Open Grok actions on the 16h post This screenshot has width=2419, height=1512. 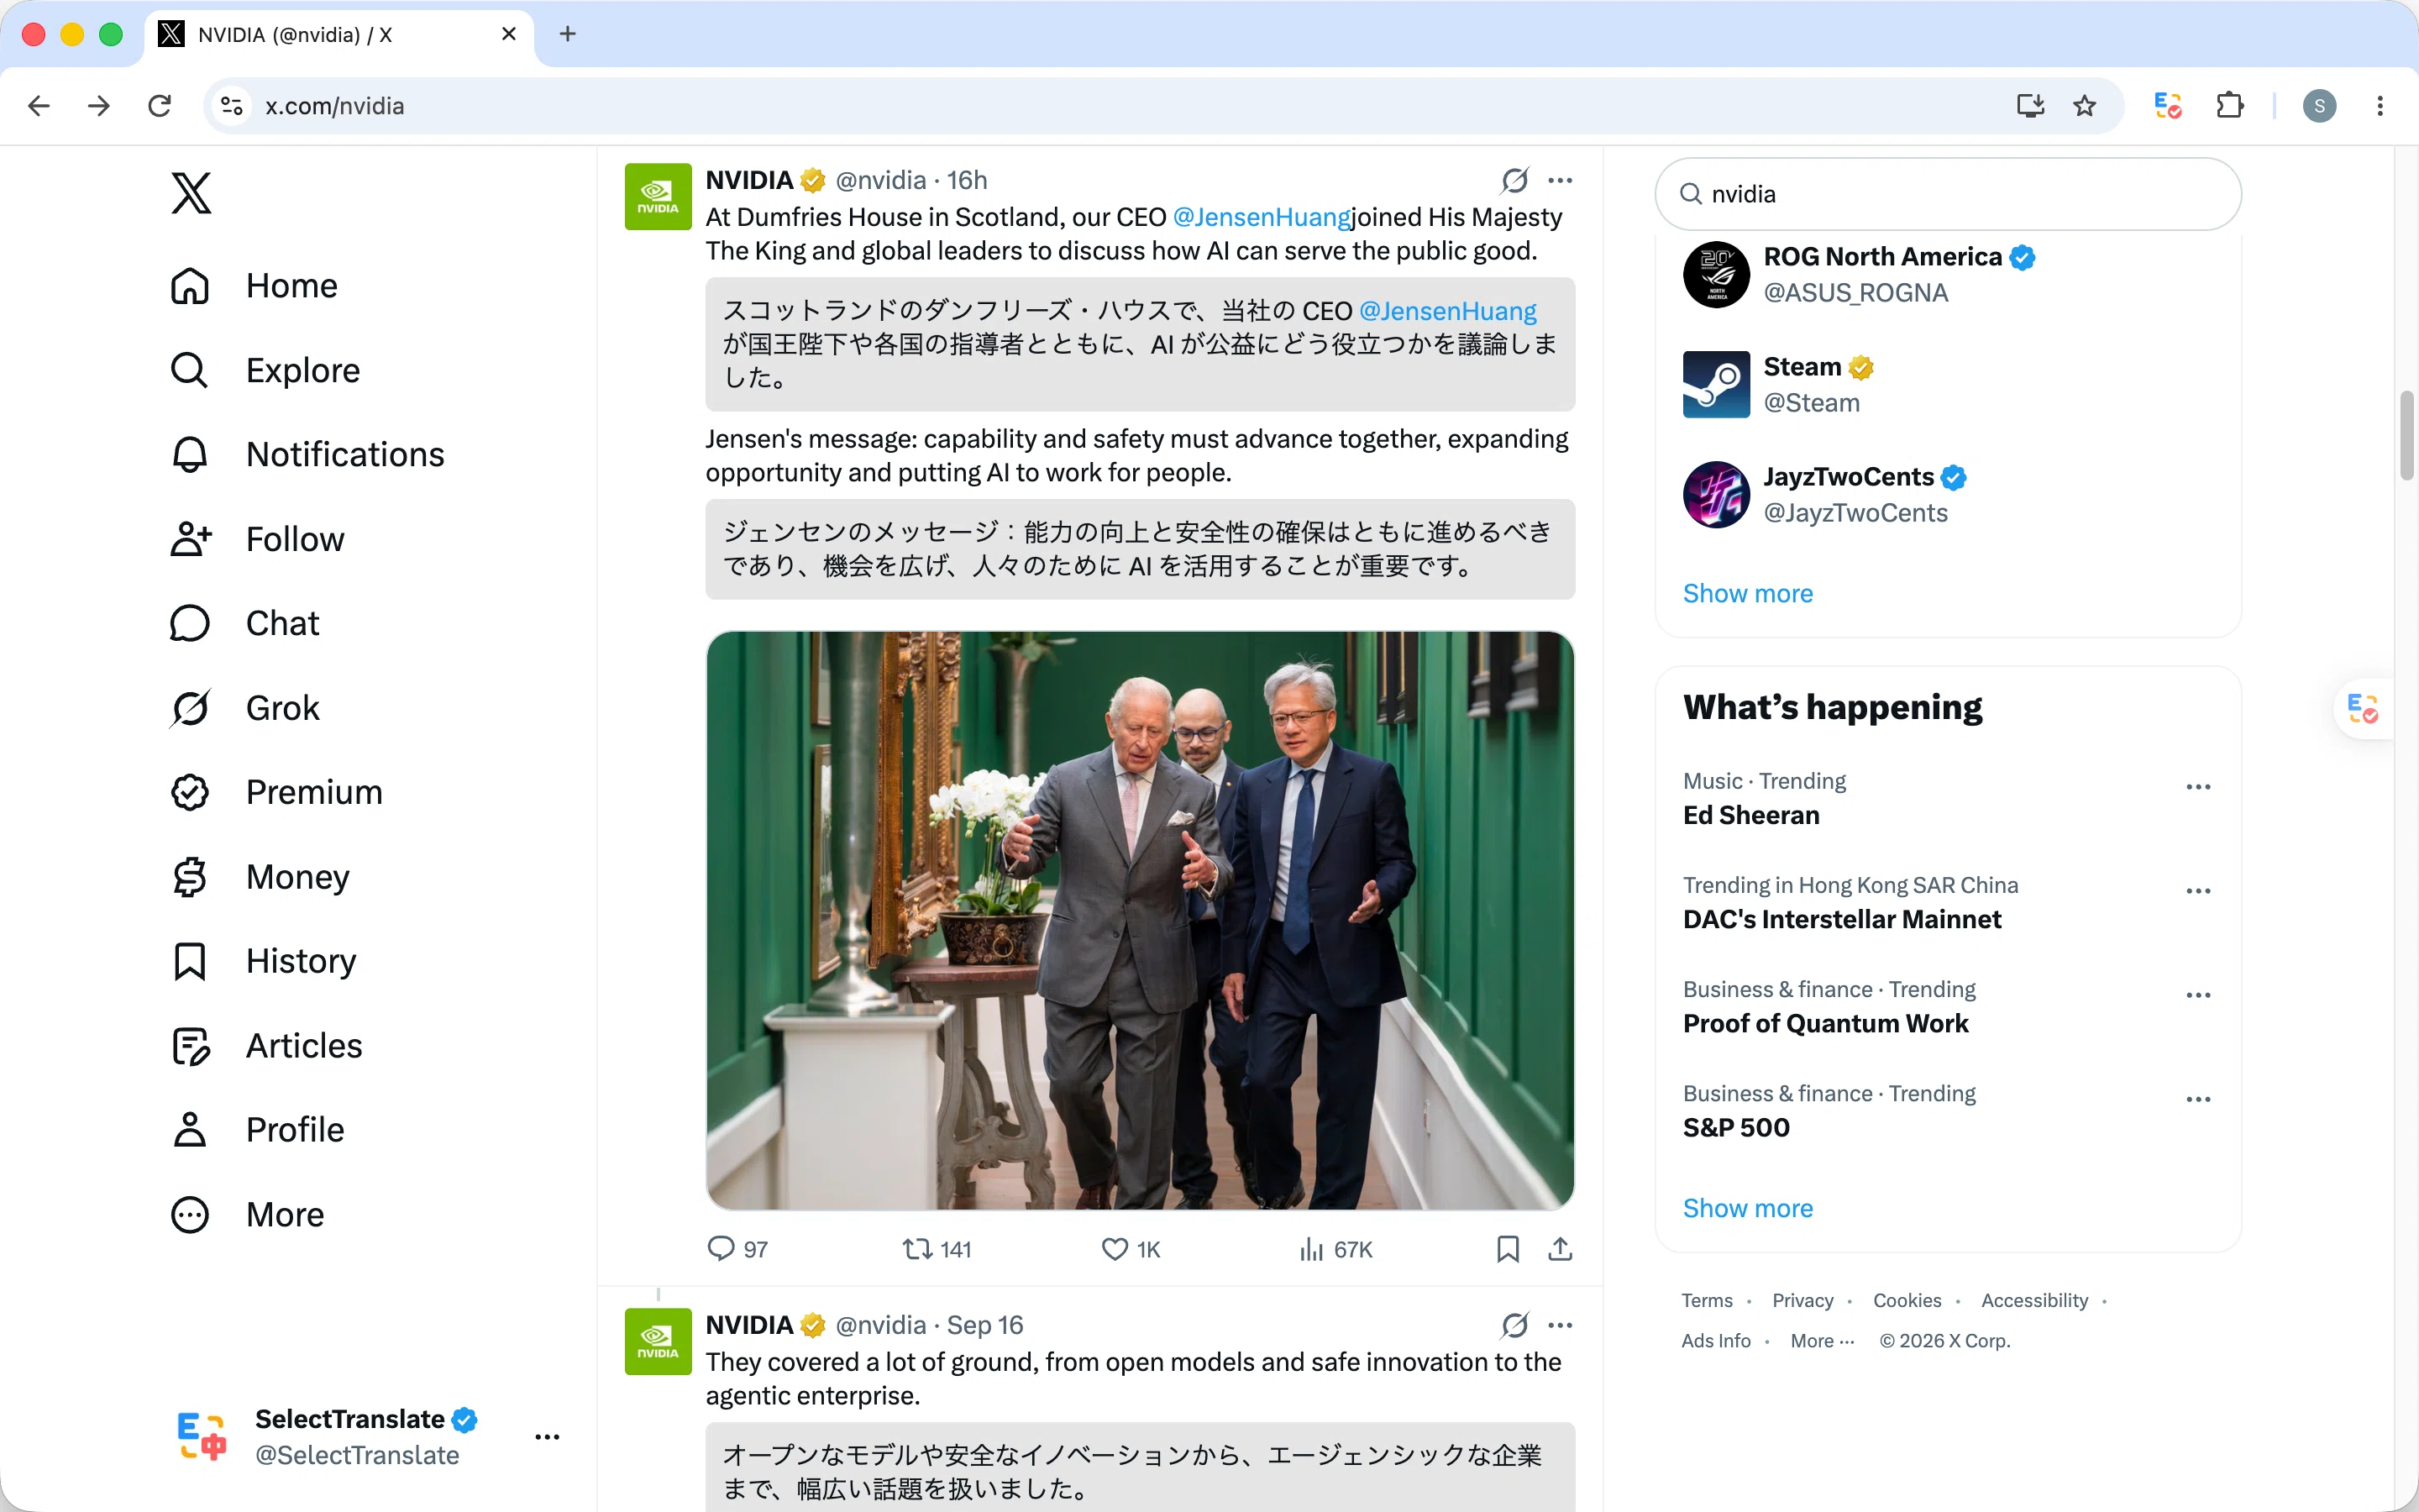(x=1514, y=180)
